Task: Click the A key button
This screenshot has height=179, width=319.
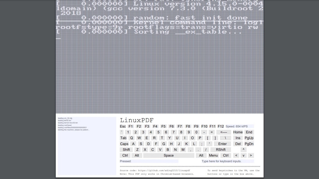Action: tap(133, 144)
